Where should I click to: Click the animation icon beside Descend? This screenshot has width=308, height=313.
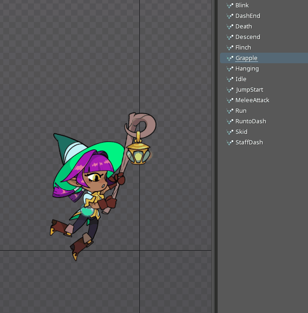[x=230, y=37]
